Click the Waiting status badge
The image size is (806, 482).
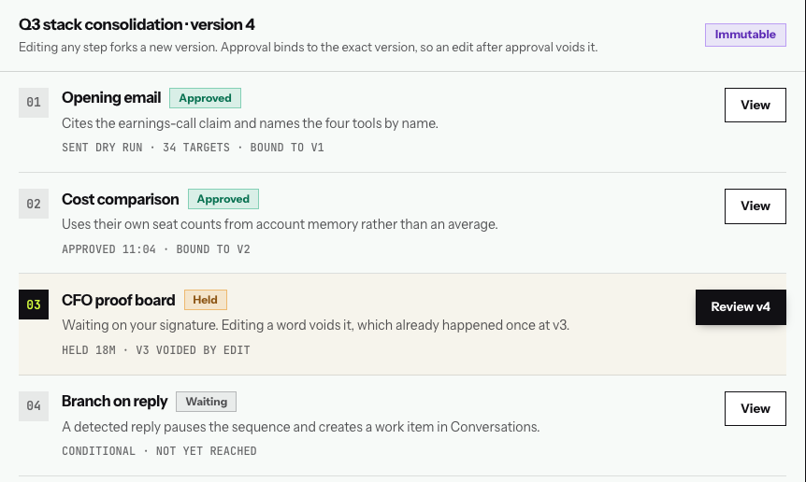tap(206, 402)
